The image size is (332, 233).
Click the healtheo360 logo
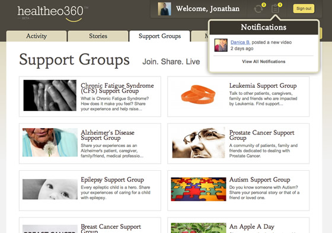point(53,14)
